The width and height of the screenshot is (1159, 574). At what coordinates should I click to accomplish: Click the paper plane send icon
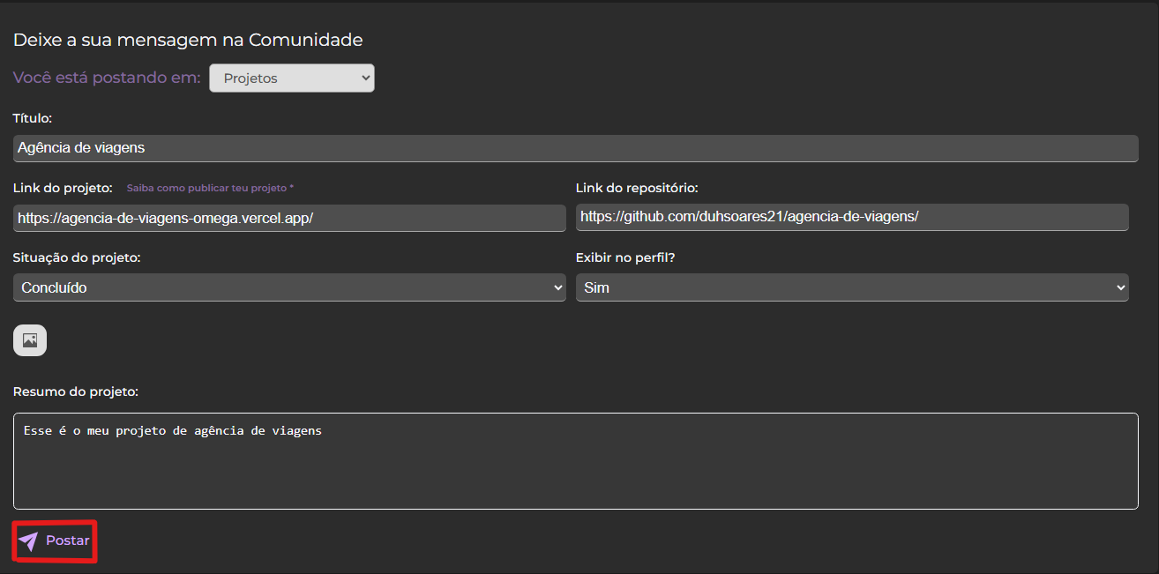pos(29,541)
